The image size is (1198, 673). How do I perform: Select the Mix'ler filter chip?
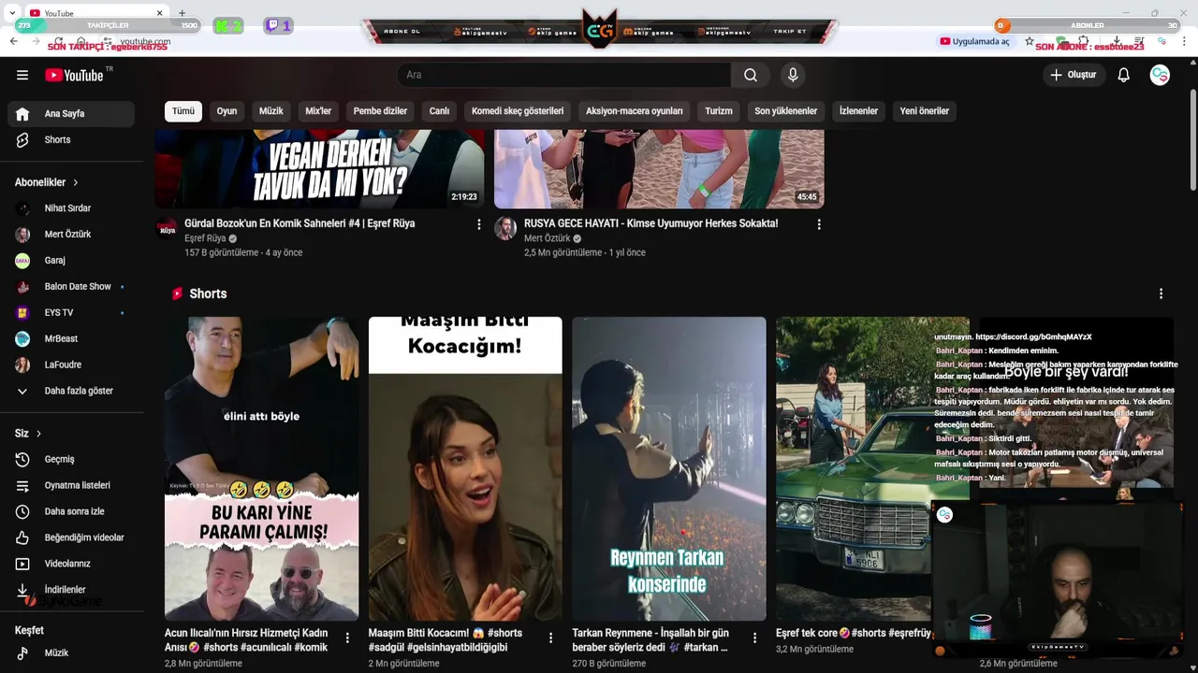318,111
